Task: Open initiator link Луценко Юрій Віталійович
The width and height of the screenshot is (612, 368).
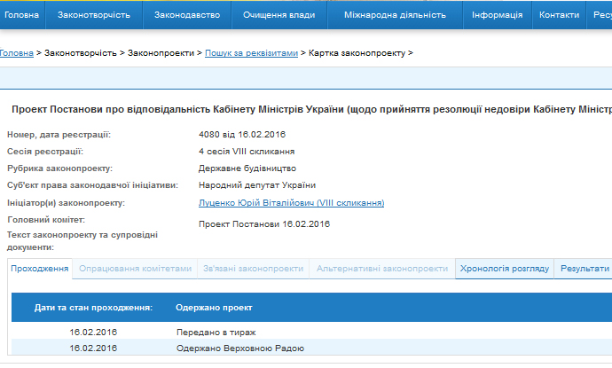Action: tap(292, 203)
